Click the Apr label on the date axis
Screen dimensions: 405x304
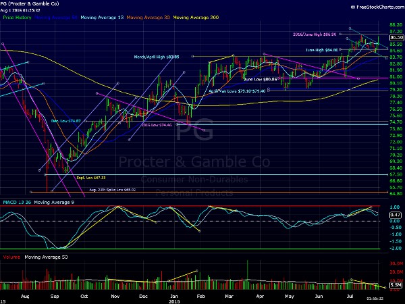260,297
